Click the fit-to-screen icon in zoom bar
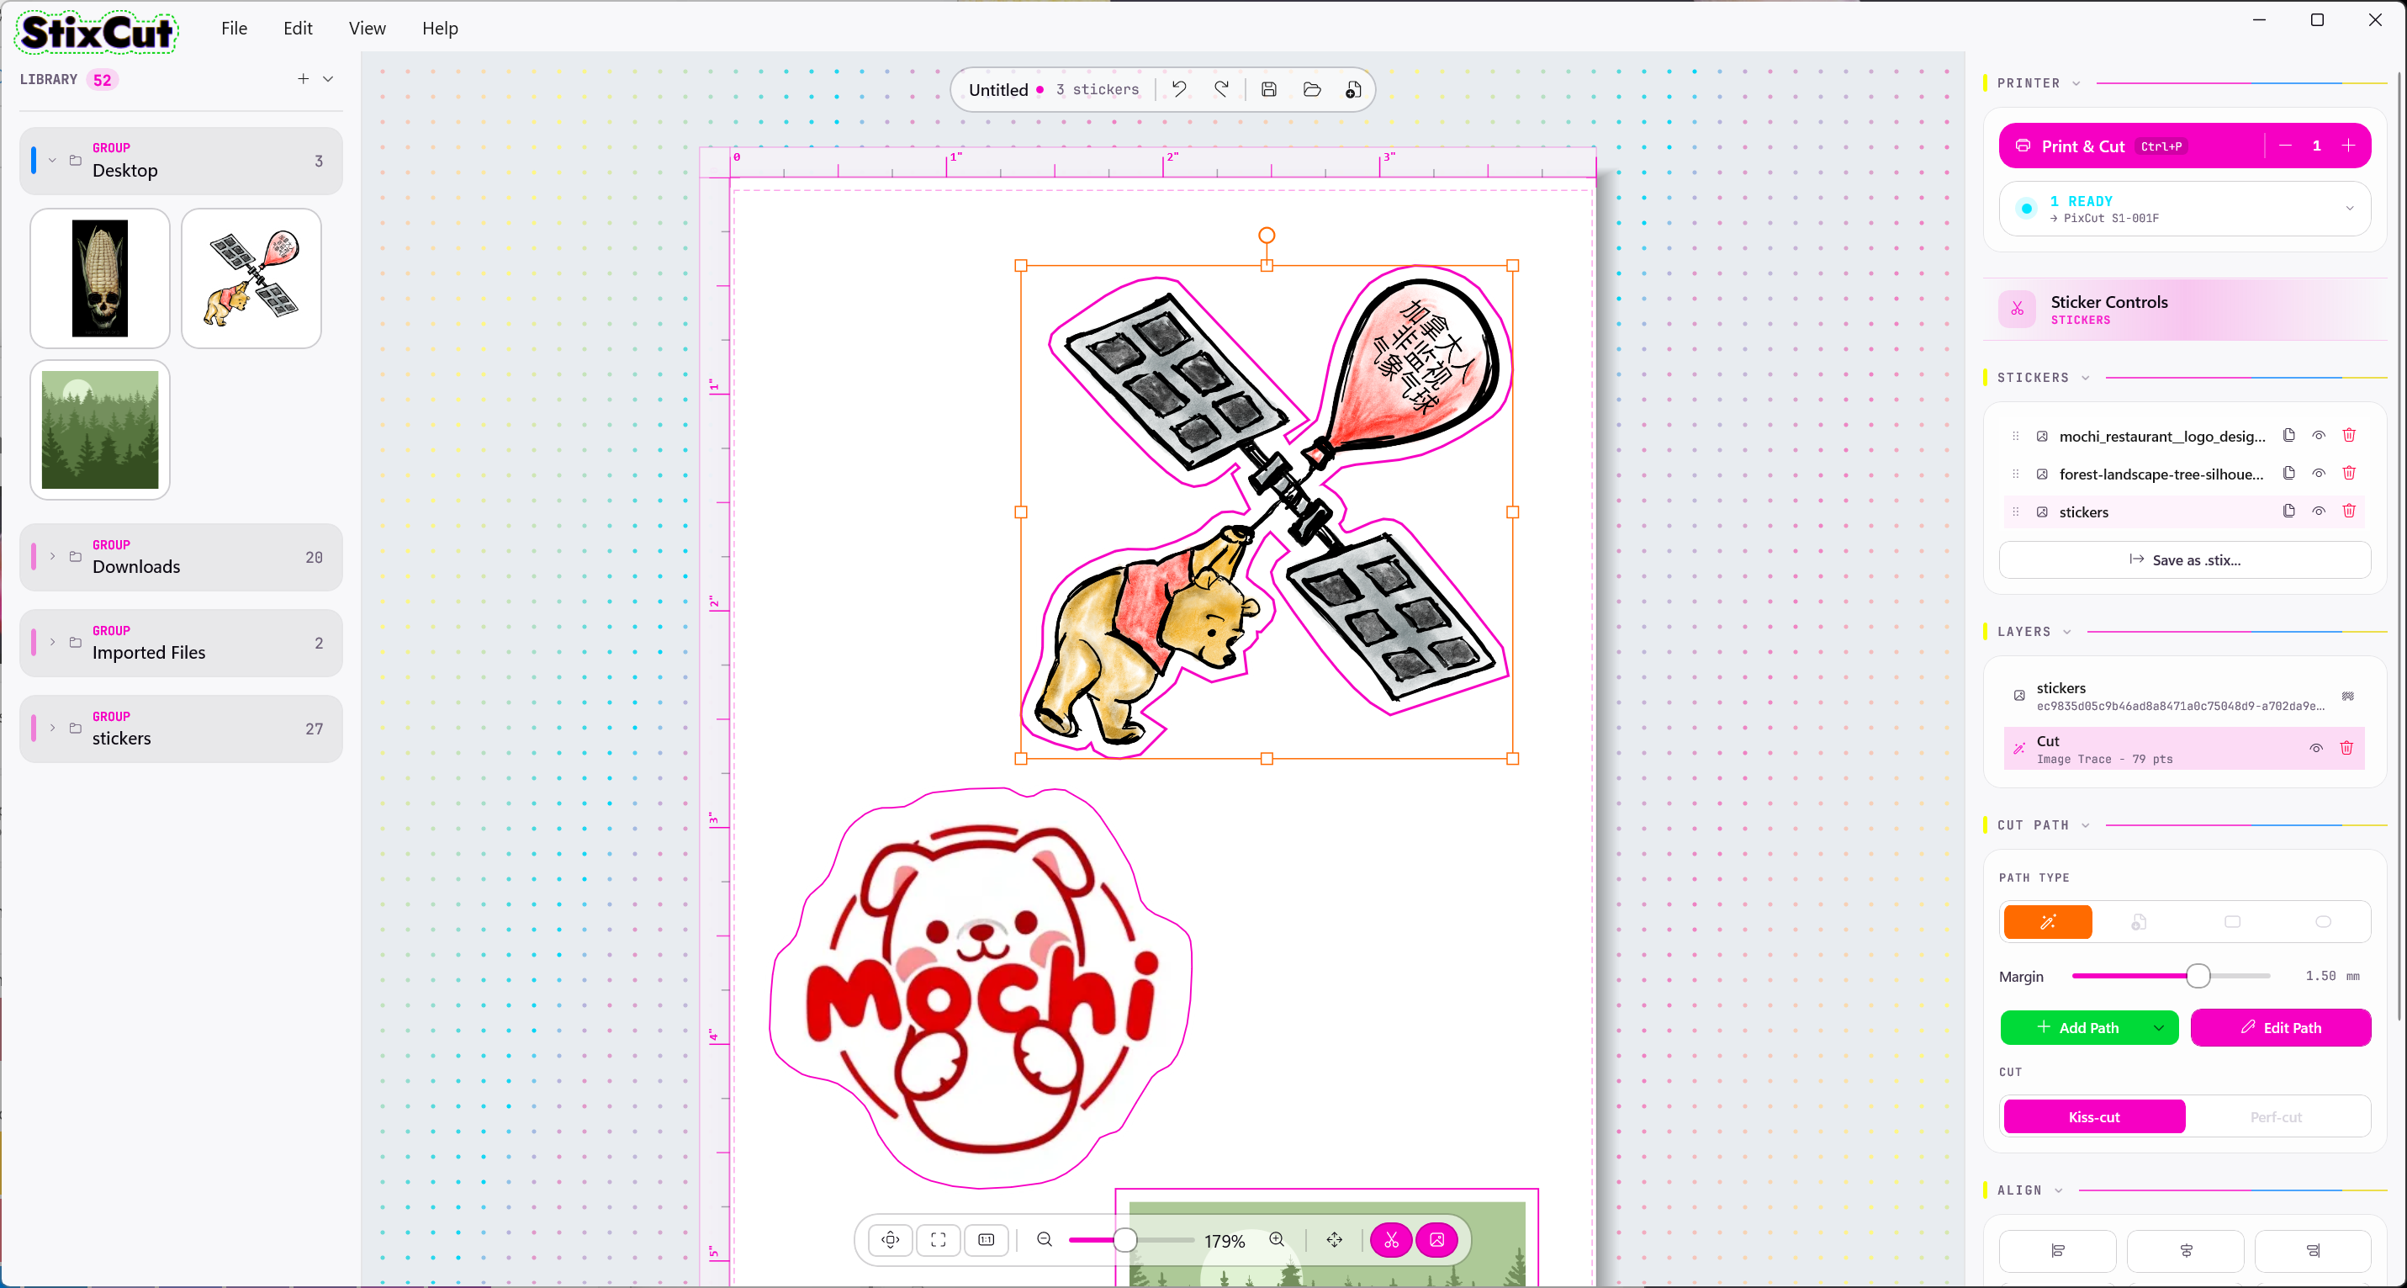 point(938,1239)
